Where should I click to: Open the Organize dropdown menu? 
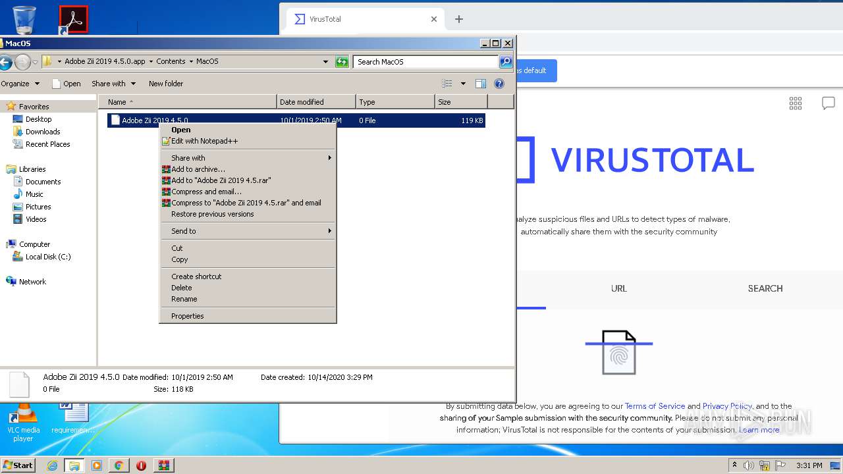coord(20,84)
